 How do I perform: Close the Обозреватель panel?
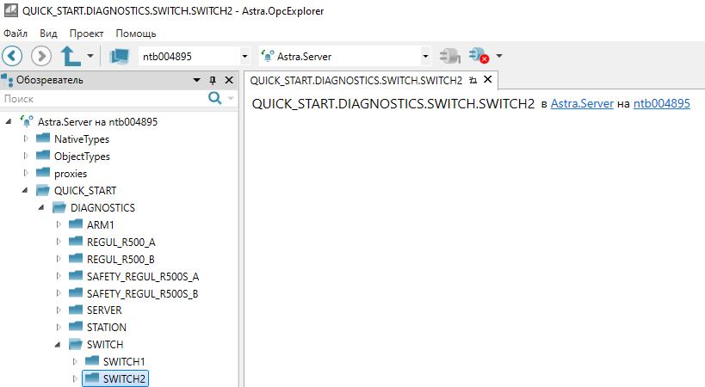(x=229, y=80)
